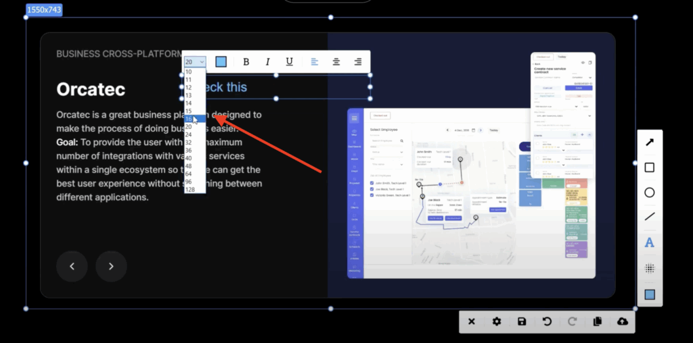Open screenshot settings gear
693x343 pixels.
click(x=496, y=321)
